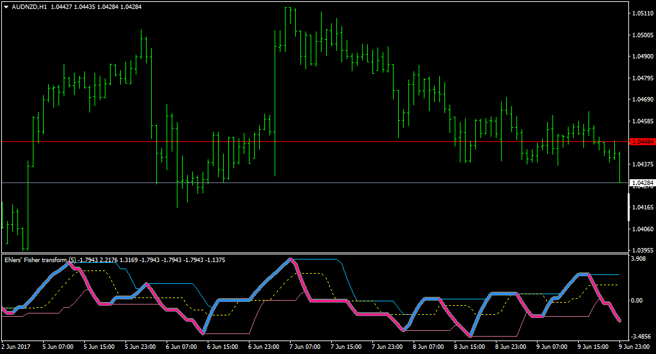Click the 9 Jun 23:00 time axis label
Viewport: 656px width, 354px height.
(x=634, y=347)
